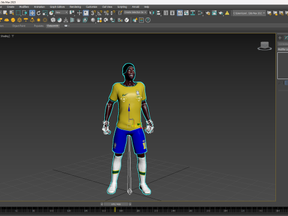
Task: Toggle Window/Crossing selection mode
Action: click(25, 13)
